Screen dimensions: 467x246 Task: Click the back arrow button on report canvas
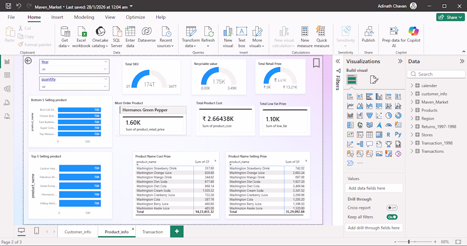pyautogui.click(x=28, y=61)
